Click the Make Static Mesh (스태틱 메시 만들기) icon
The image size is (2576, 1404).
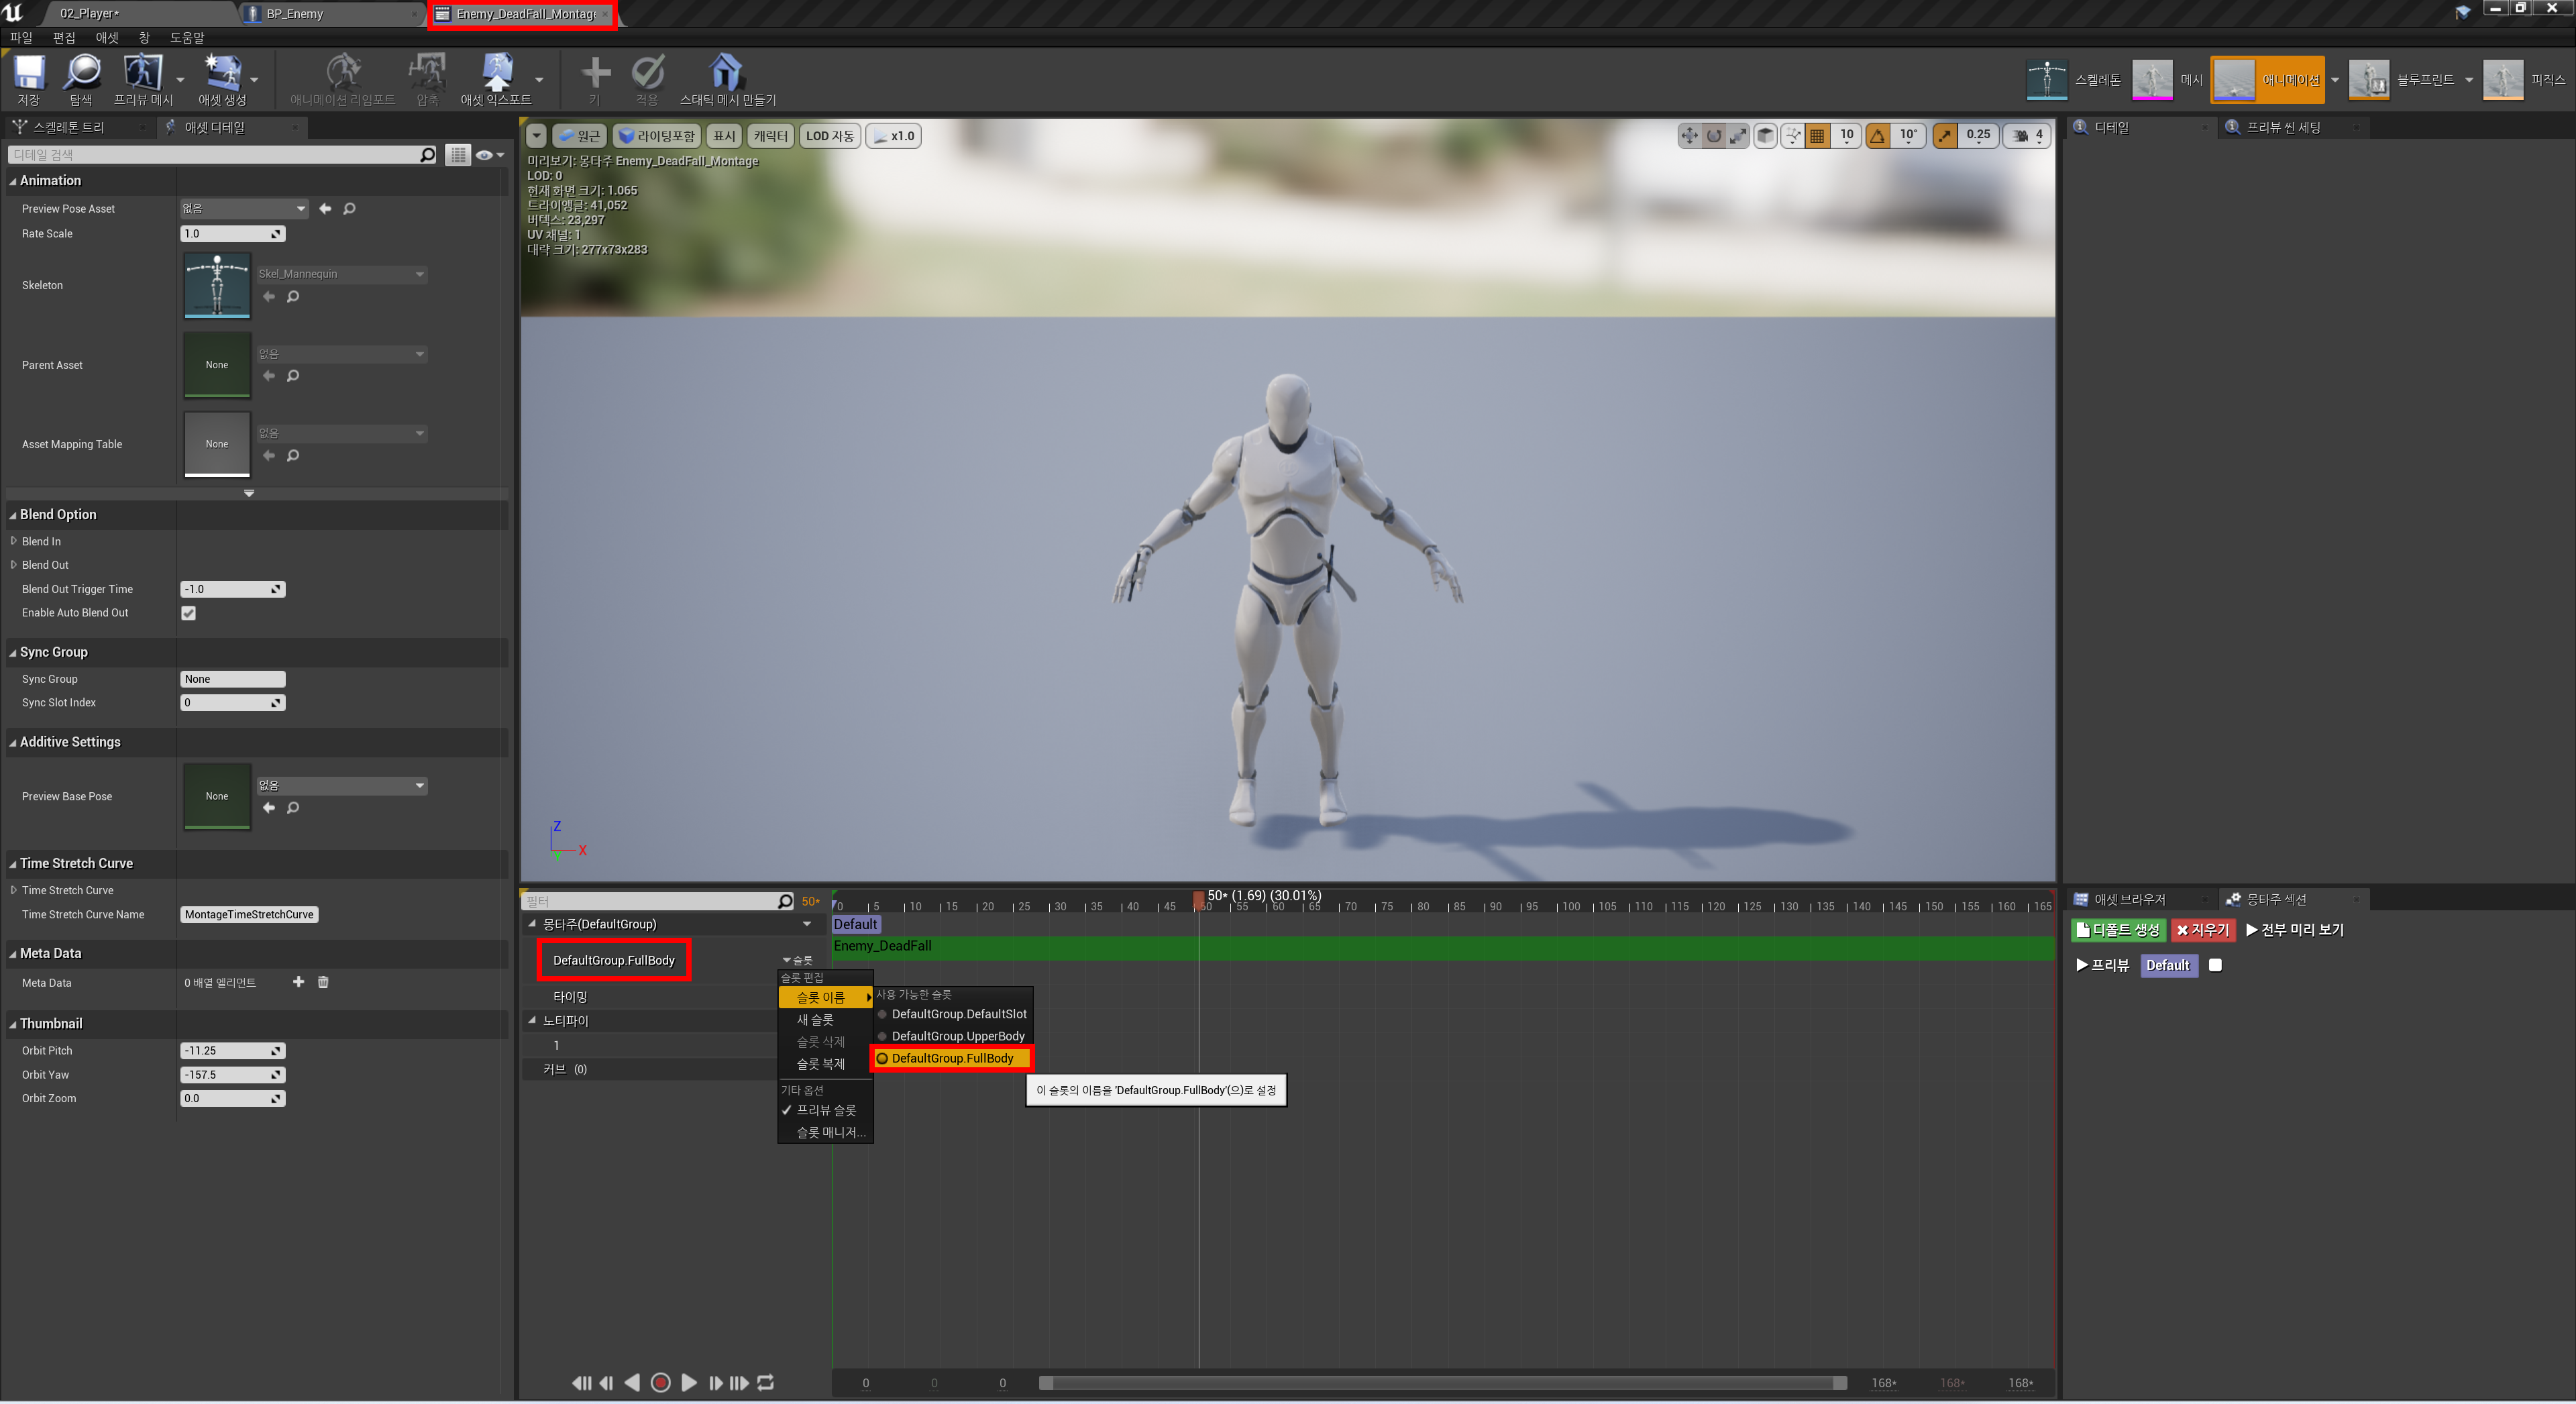(727, 79)
